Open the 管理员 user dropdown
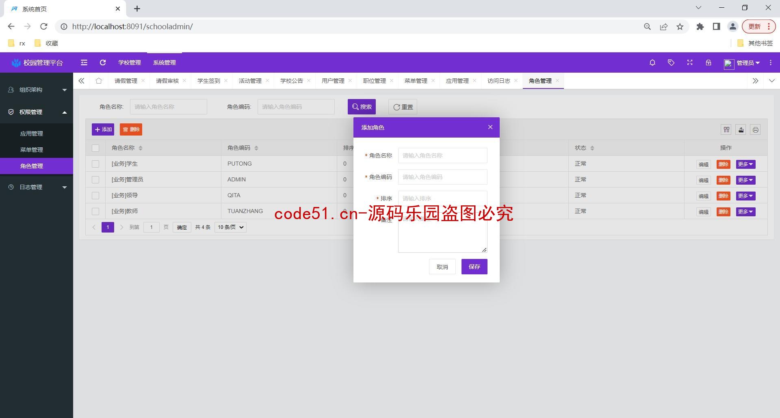The image size is (780, 418). (742, 63)
